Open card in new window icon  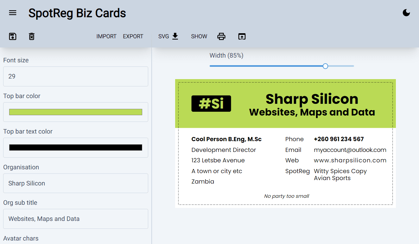(x=242, y=36)
